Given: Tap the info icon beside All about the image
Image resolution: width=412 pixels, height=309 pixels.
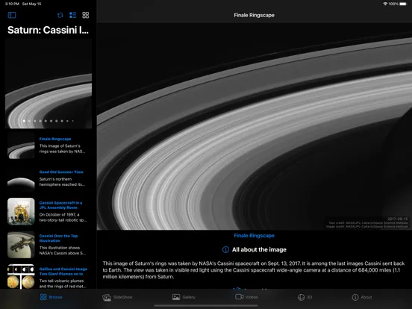Looking at the screenshot, I should pyautogui.click(x=225, y=249).
